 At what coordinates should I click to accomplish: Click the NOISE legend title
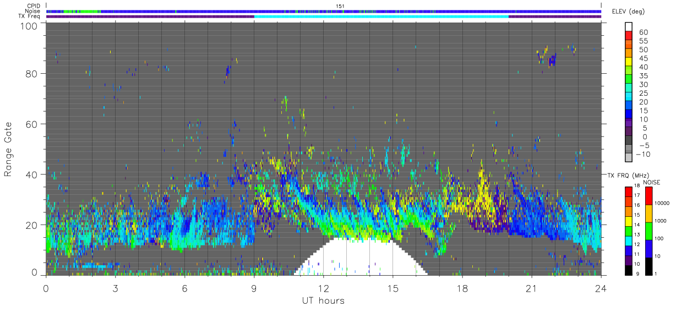[653, 182]
